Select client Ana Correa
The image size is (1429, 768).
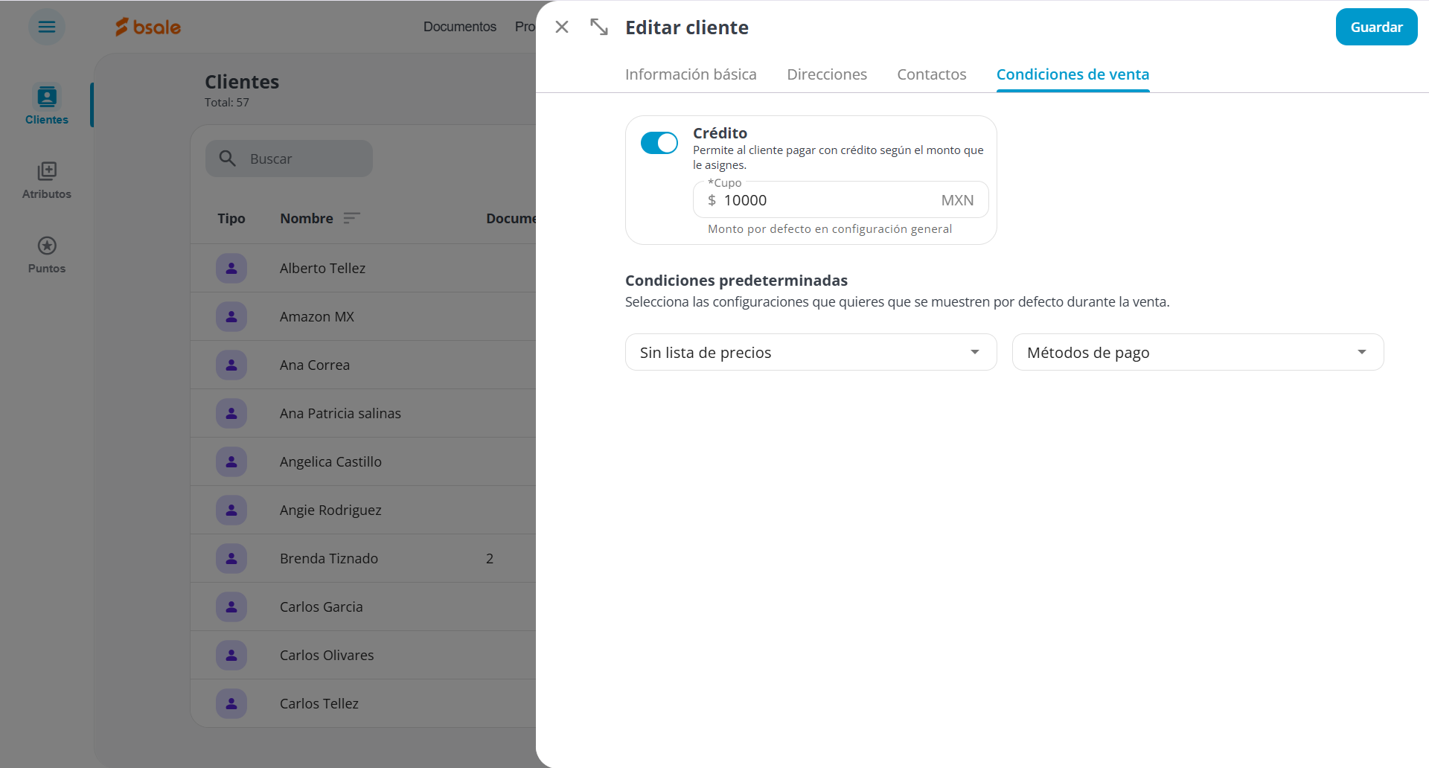[315, 365]
